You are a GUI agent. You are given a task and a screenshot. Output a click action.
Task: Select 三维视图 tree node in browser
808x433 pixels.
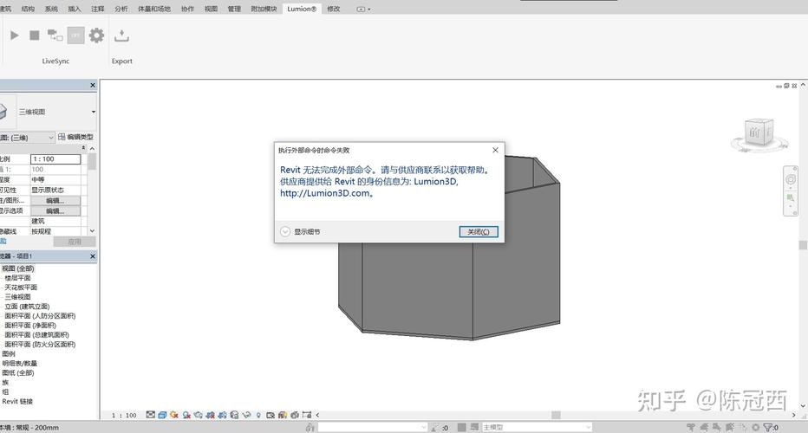[17, 297]
